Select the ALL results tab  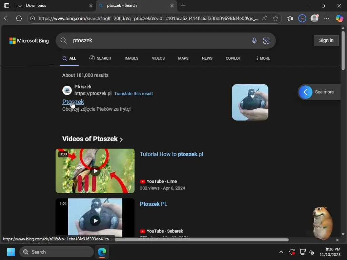coord(69,58)
